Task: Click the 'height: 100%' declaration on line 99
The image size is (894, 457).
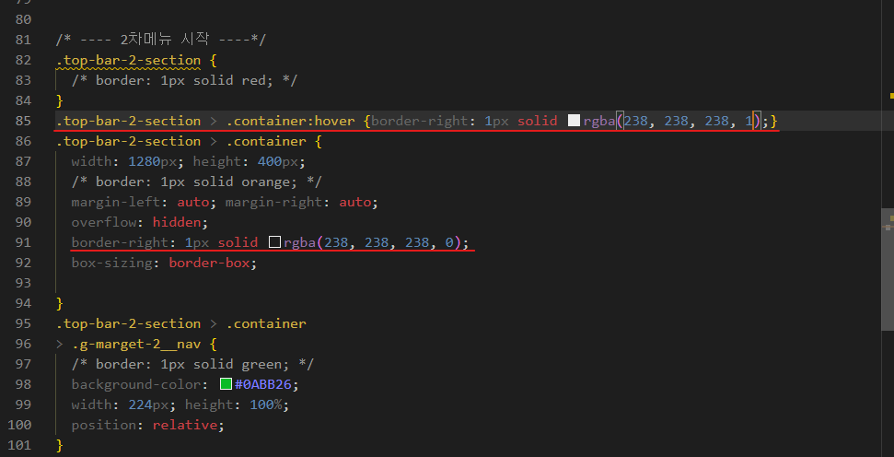Action: tap(238, 404)
